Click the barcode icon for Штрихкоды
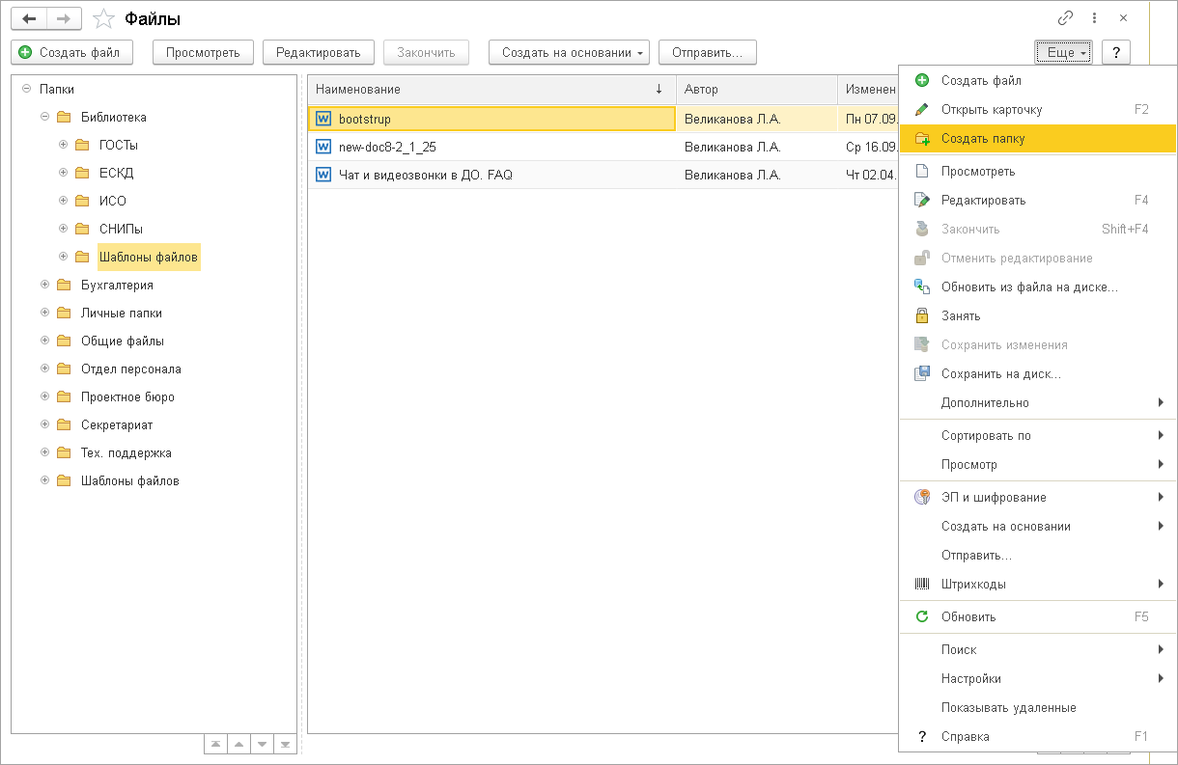 (x=922, y=584)
